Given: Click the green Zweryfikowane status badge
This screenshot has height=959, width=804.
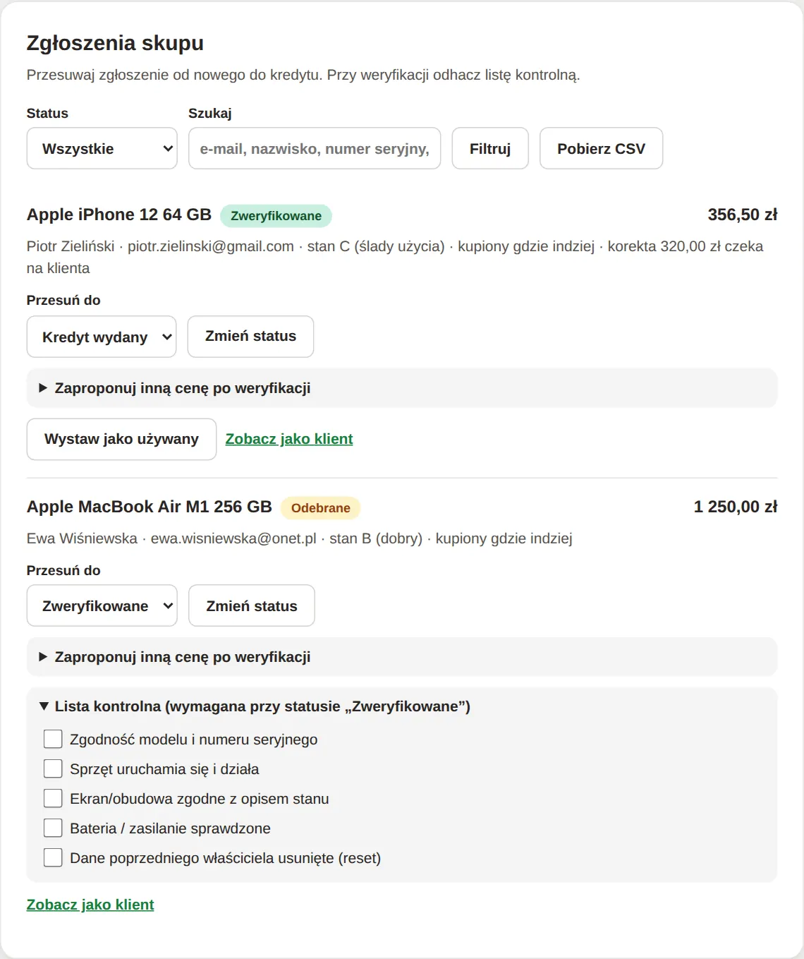Looking at the screenshot, I should (276, 216).
